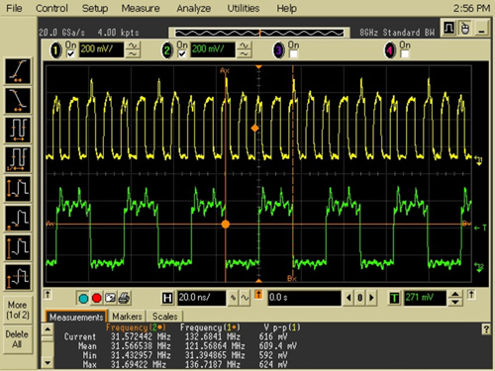Open the horizontal setup H button
495x371 pixels.
tap(167, 298)
